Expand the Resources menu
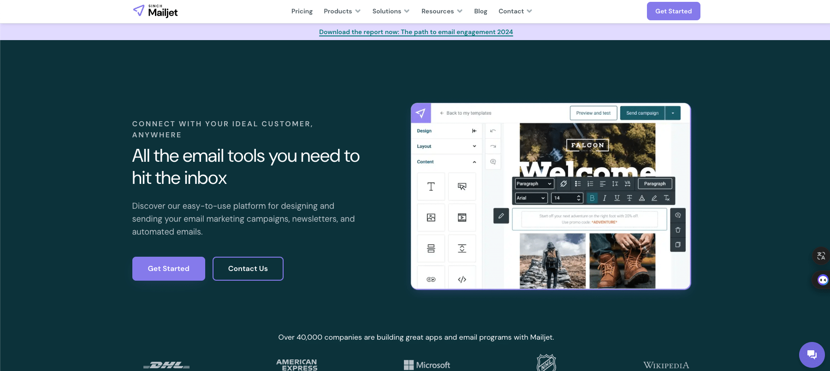The image size is (830, 371). tap(442, 11)
